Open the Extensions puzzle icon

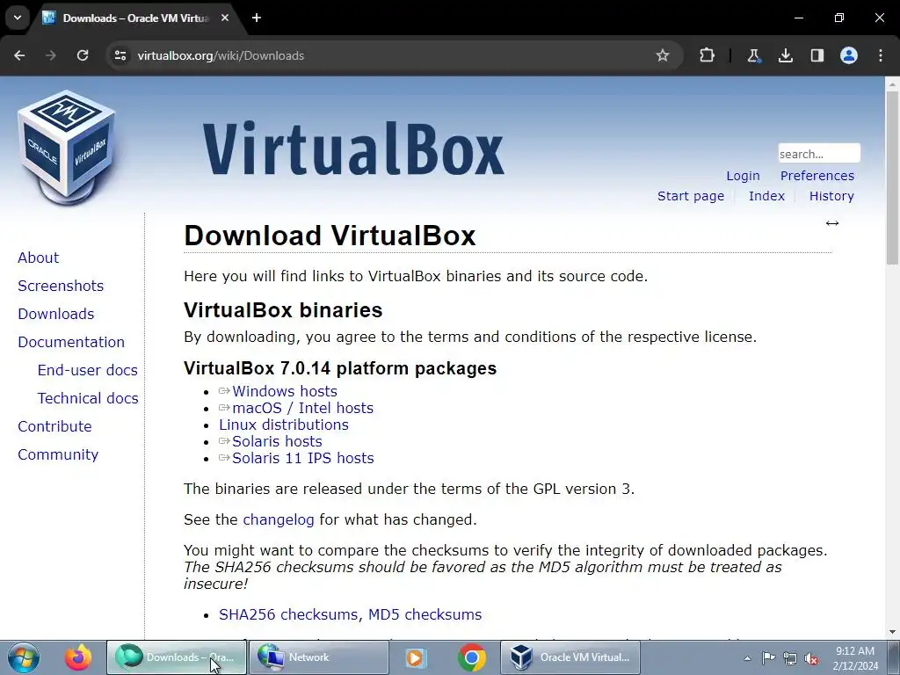708,55
